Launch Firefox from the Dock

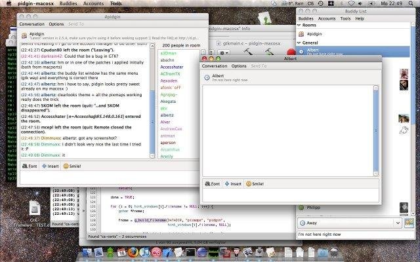click(x=133, y=252)
